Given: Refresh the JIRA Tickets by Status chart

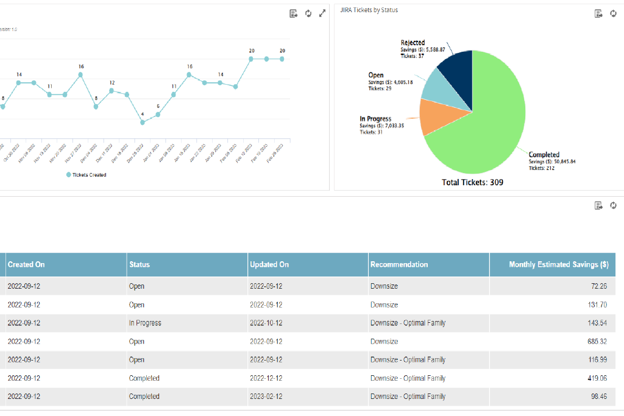Looking at the screenshot, I should click(x=614, y=13).
